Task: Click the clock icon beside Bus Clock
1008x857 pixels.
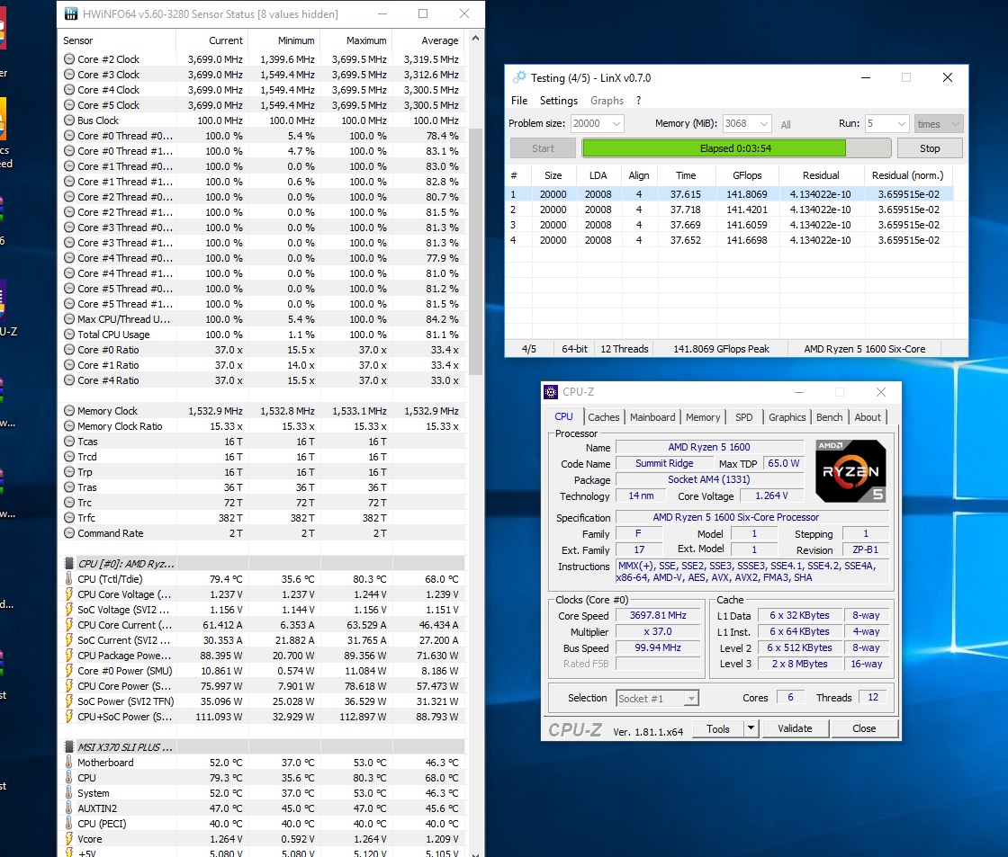Action: [69, 121]
